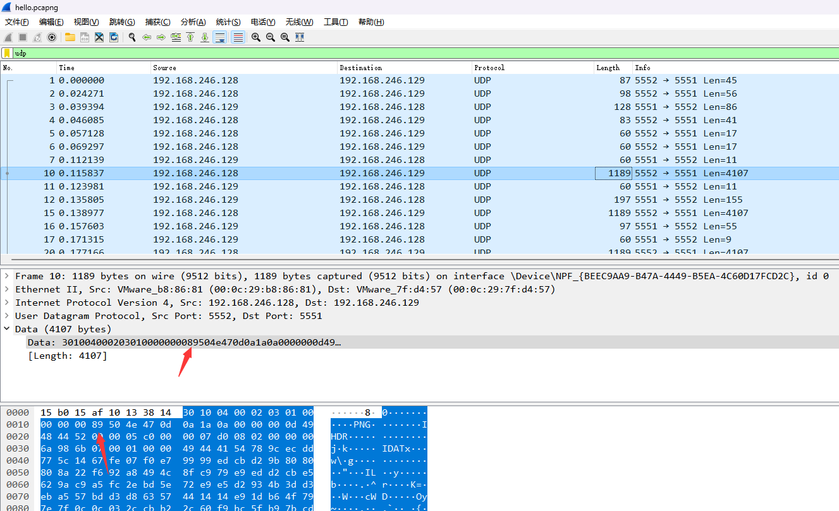Select packet 7 at time 0.112139
The width and height of the screenshot is (839, 511).
[x=419, y=160]
